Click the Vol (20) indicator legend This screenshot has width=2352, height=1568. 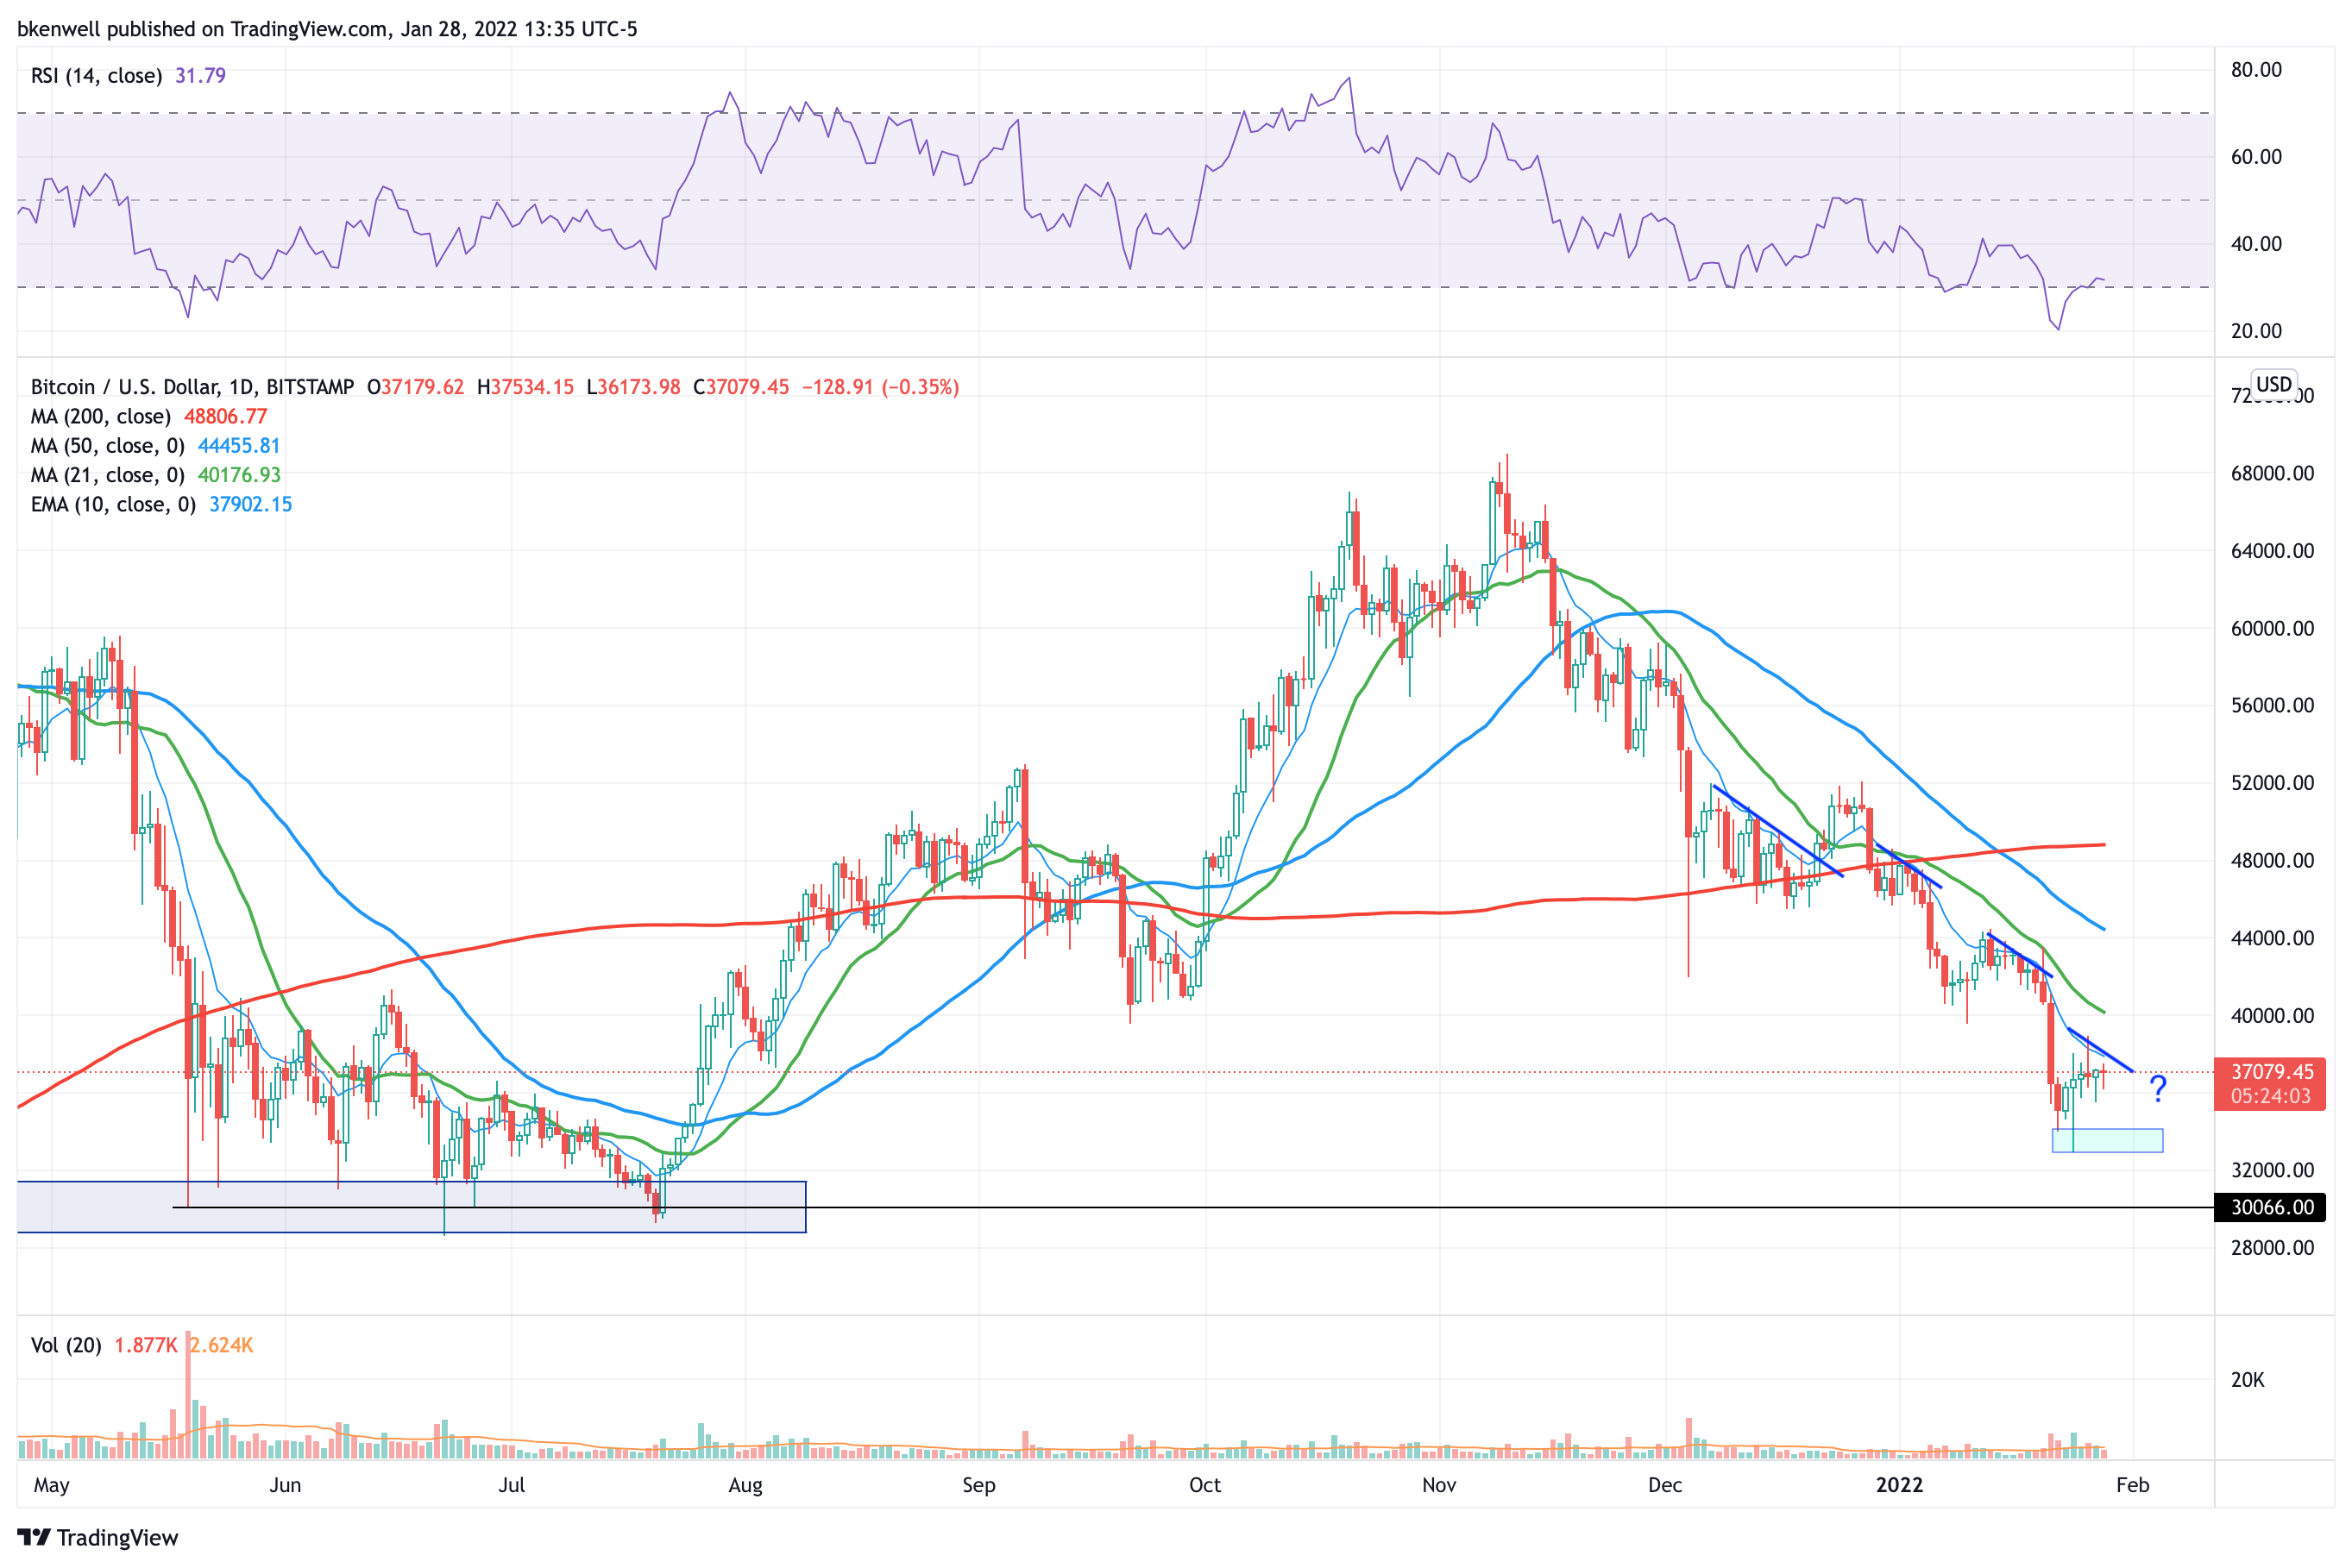pyautogui.click(x=66, y=1345)
